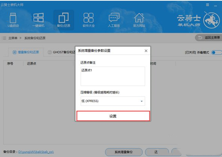This screenshot has height=157, width=222.
Task: Confirm with the 设置 button
Action: click(x=113, y=116)
